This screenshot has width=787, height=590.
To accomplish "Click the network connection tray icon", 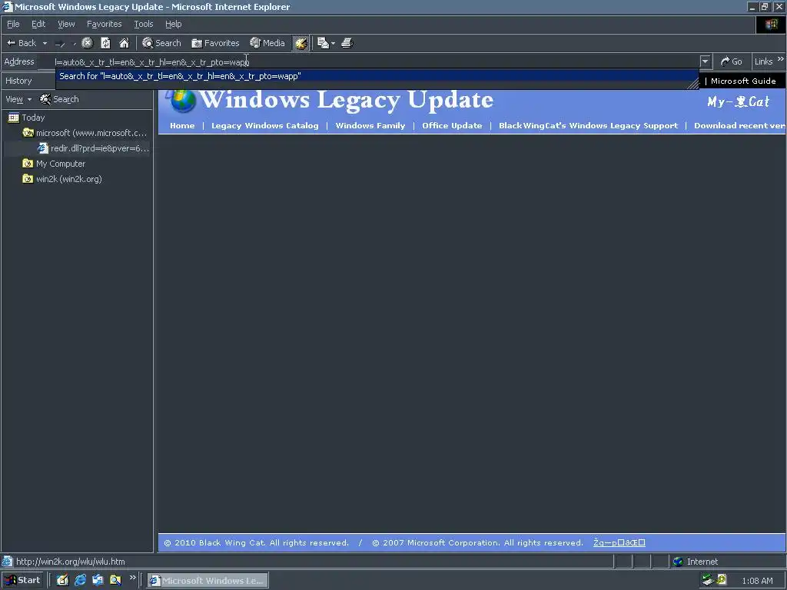I will pyautogui.click(x=708, y=581).
